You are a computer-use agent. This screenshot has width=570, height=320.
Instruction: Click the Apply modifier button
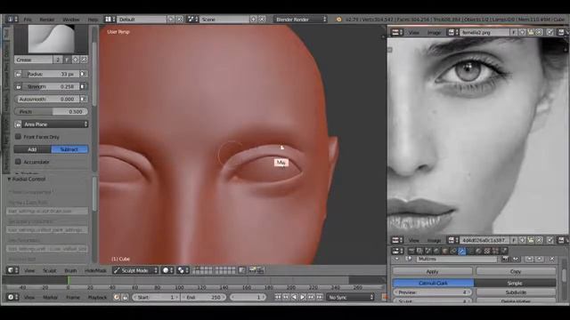pos(432,271)
